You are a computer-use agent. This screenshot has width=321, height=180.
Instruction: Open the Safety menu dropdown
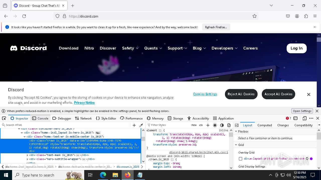click(x=130, y=48)
